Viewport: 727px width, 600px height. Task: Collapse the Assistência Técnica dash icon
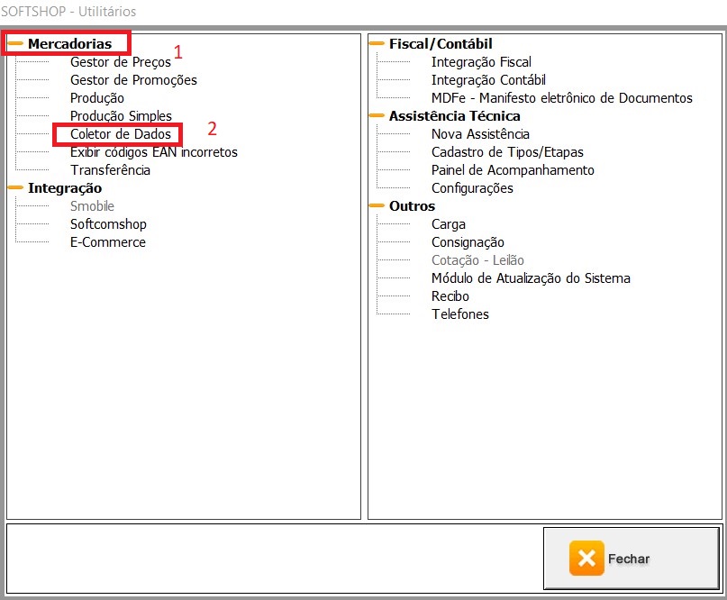(377, 115)
